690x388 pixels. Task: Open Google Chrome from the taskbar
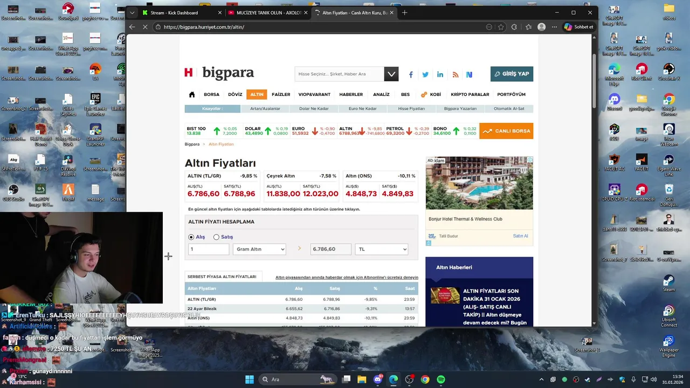point(425,379)
